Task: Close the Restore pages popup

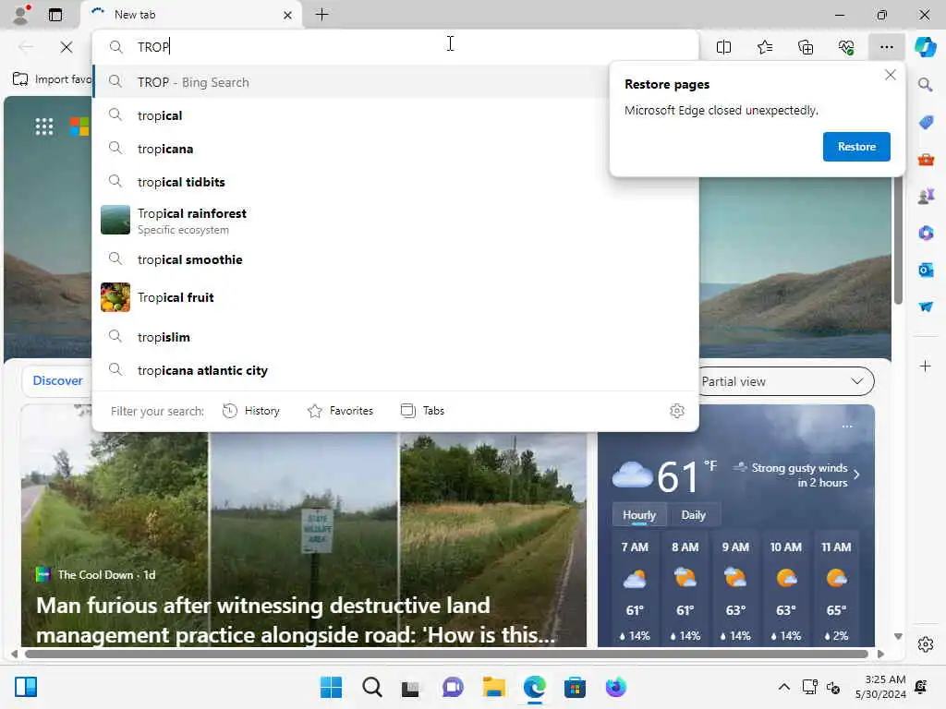Action: pos(890,75)
